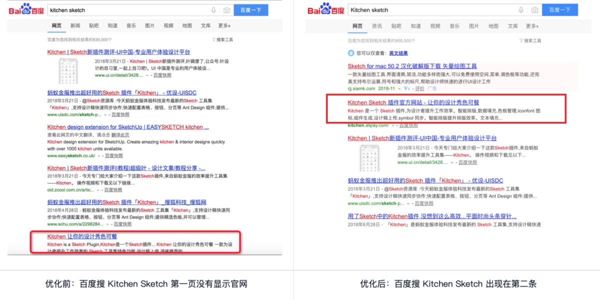Open 百度快照 for old.zcool.com.cn result
600x300 pixels.
coord(113,190)
